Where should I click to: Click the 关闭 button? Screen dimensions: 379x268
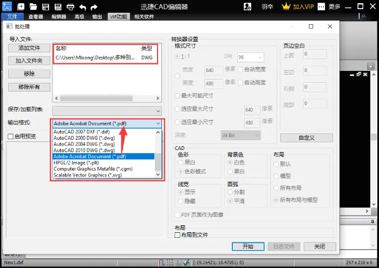point(319,246)
